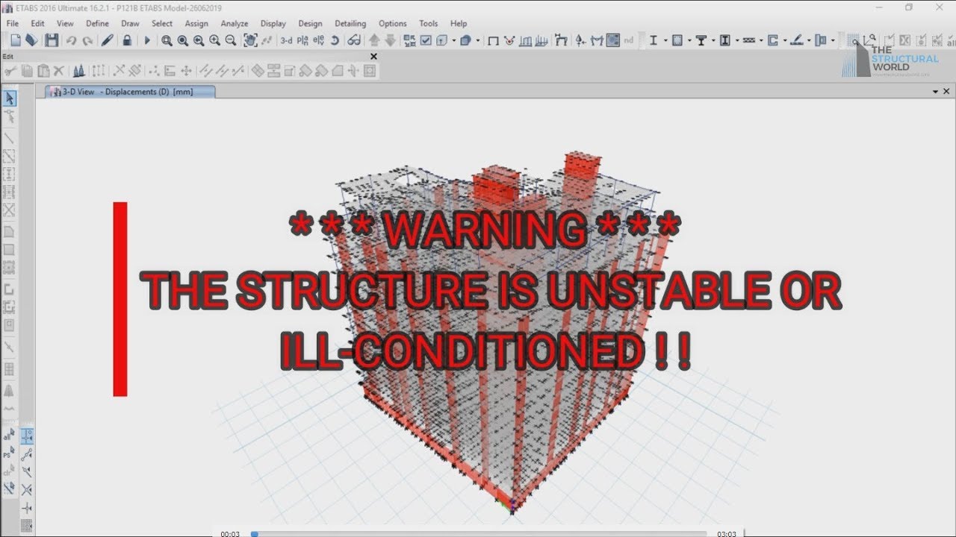Close the 3-D View window pane

coord(946,91)
